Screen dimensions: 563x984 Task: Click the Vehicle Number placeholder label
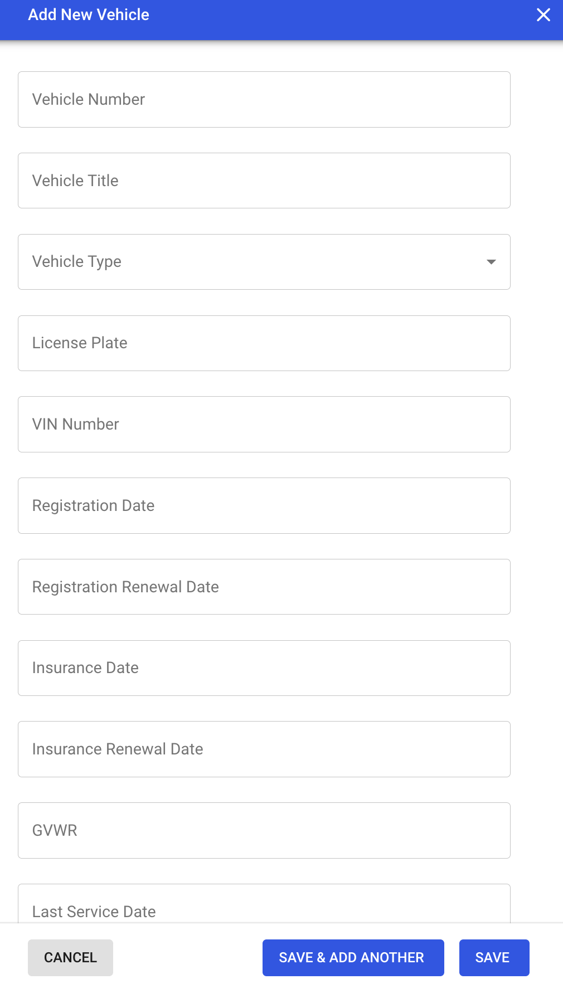tap(89, 99)
